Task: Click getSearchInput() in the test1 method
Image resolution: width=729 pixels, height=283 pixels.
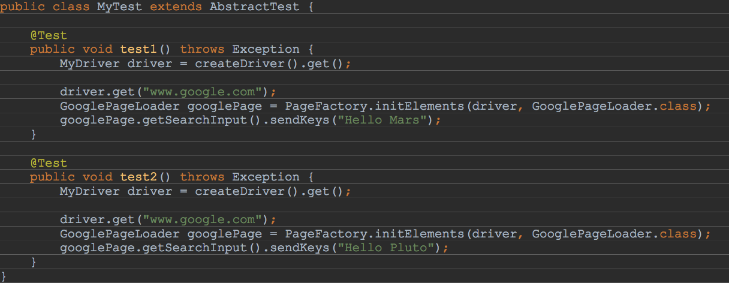Action: pyautogui.click(x=191, y=121)
